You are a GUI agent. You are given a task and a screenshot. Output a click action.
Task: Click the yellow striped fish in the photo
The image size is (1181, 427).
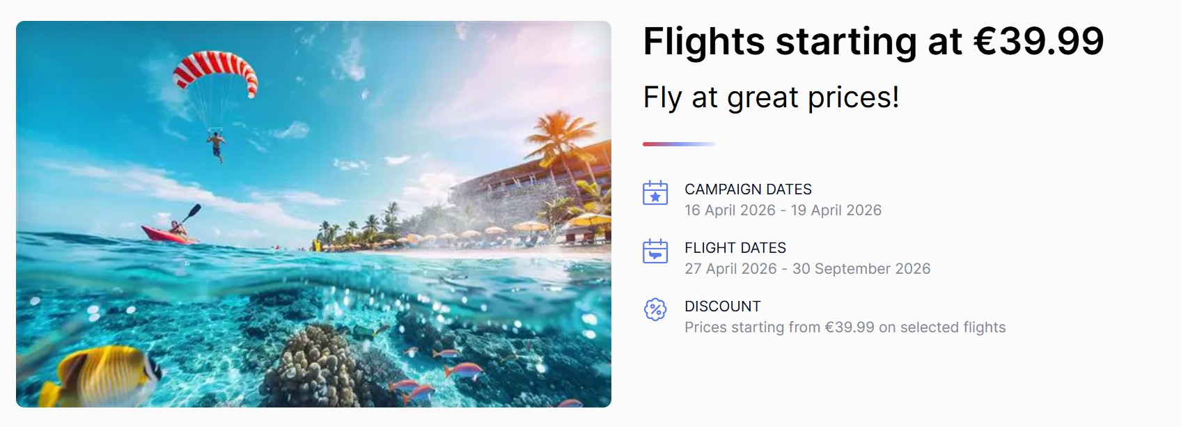tap(104, 375)
